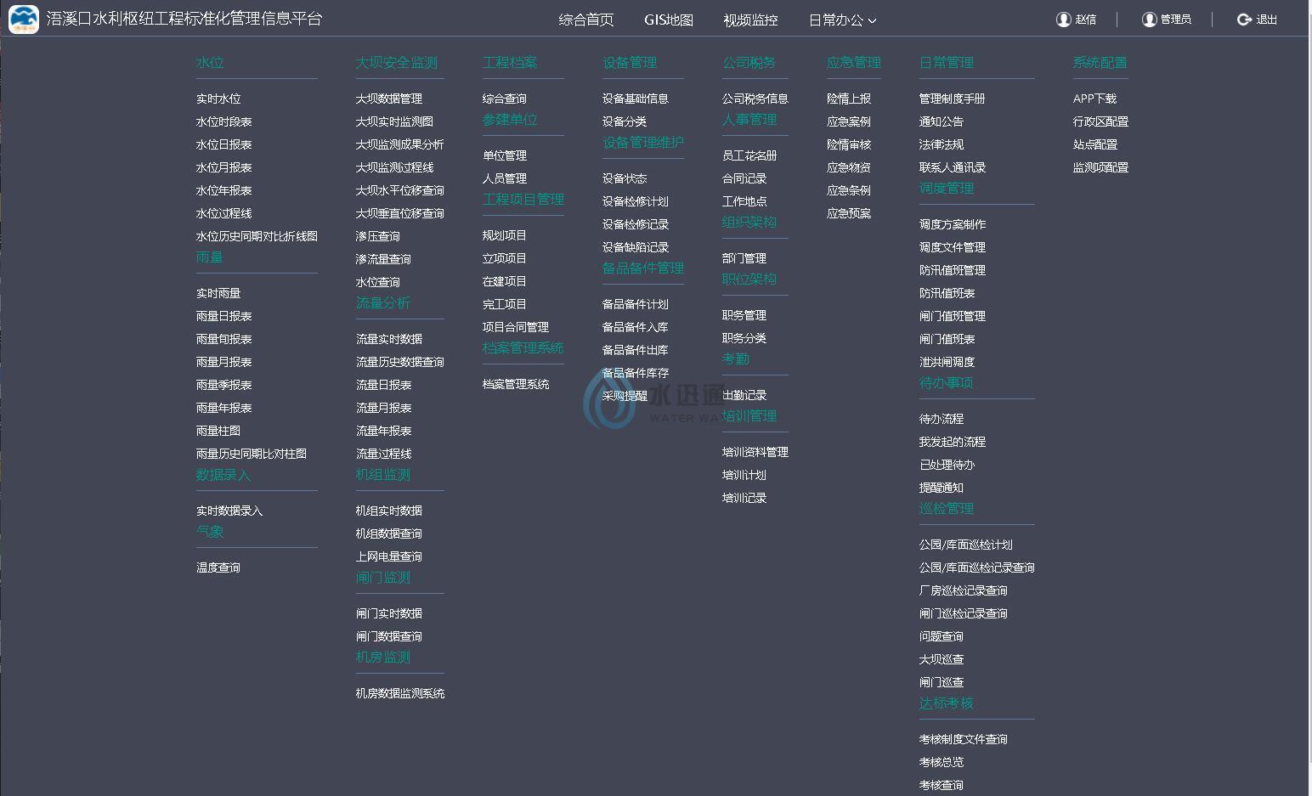Open 机组实时数据
Viewport: 1312px width, 796px height.
(x=389, y=511)
